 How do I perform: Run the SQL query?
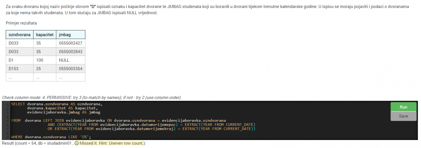point(403,107)
